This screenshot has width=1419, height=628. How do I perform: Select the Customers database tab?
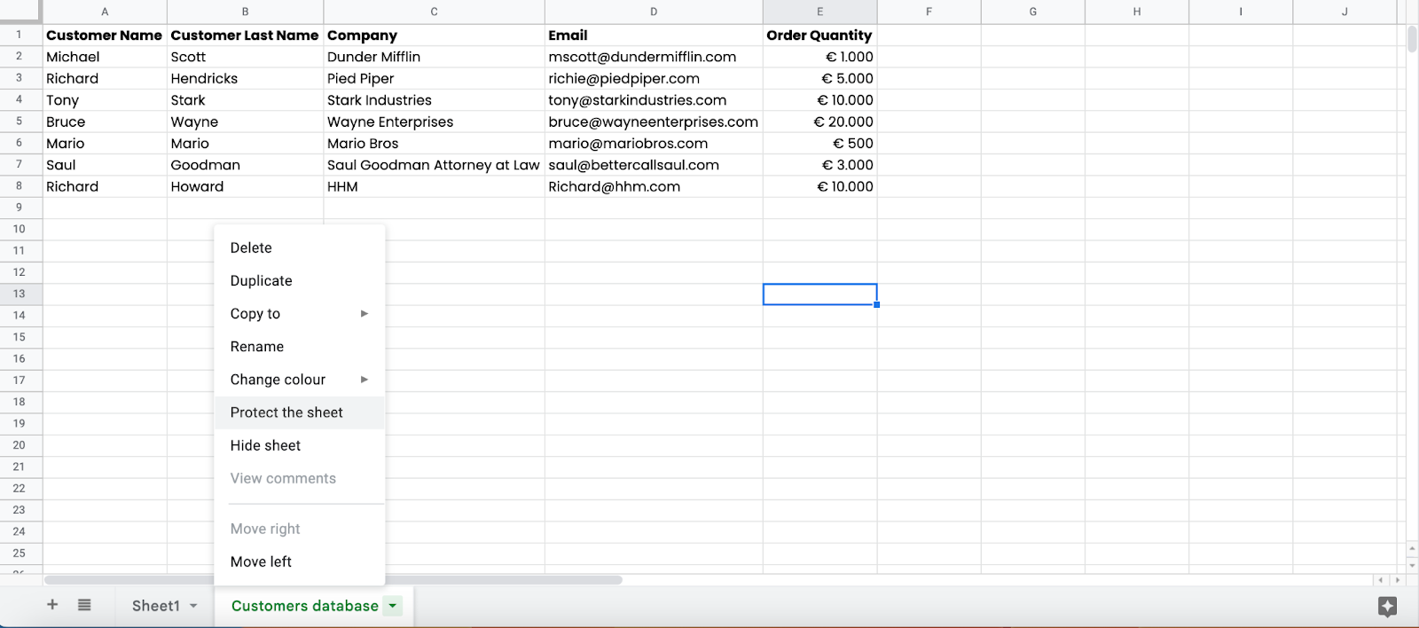tap(305, 606)
